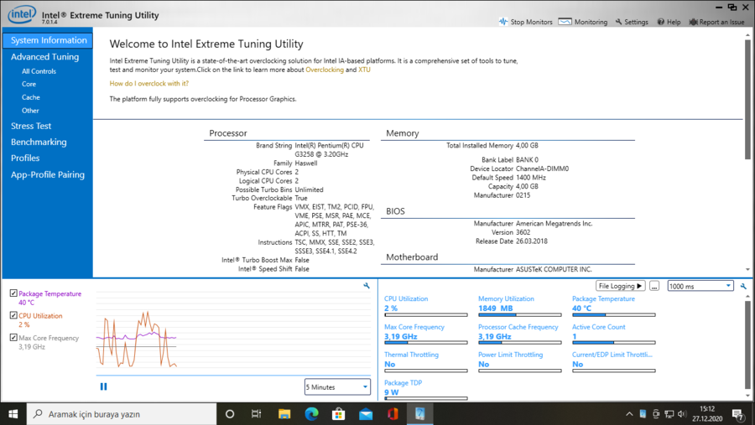Click Power Limit Throttling tile
Viewport: 755px width, 425px height.
(x=519, y=362)
